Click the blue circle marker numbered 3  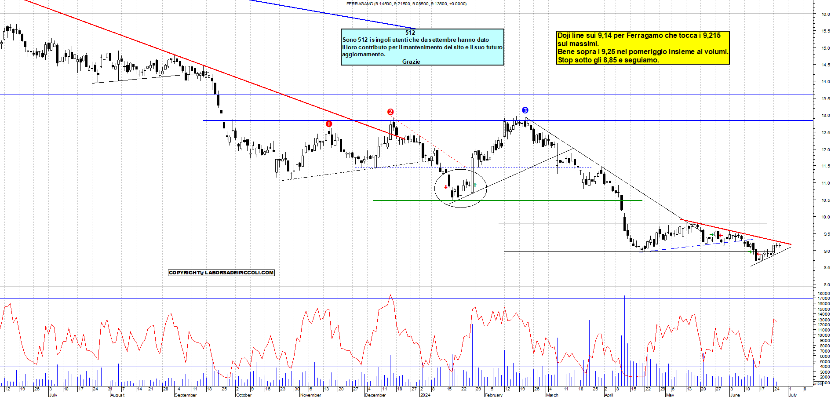point(525,110)
